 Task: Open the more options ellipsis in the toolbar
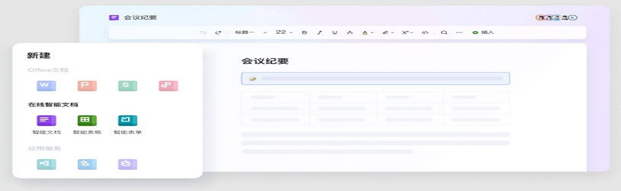coord(459,32)
